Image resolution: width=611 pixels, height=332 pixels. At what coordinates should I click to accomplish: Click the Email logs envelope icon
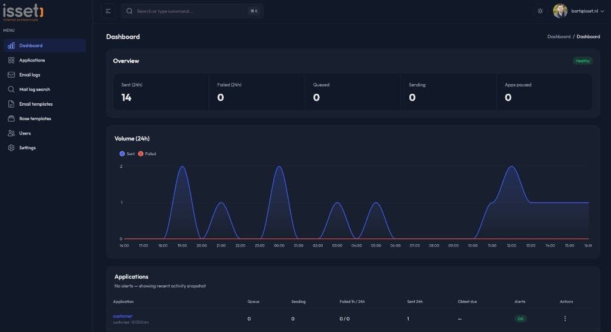pos(11,75)
